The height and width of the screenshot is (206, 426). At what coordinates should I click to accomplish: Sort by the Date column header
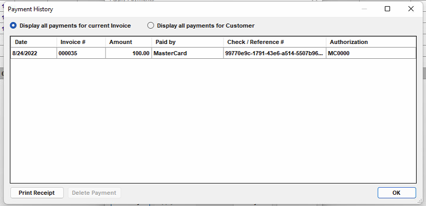(34, 42)
